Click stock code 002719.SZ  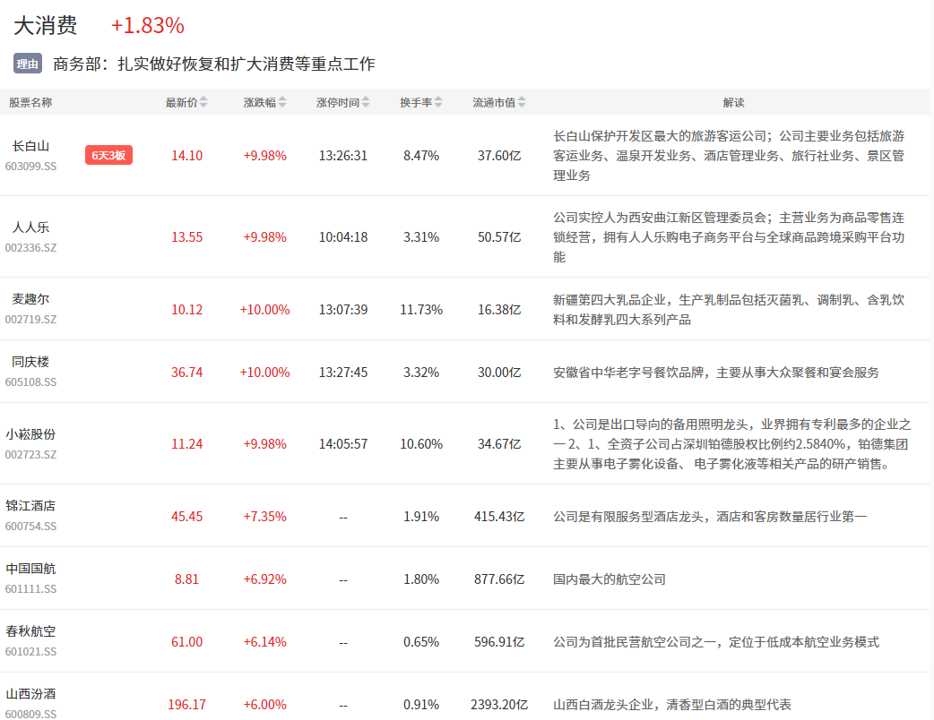point(31,319)
